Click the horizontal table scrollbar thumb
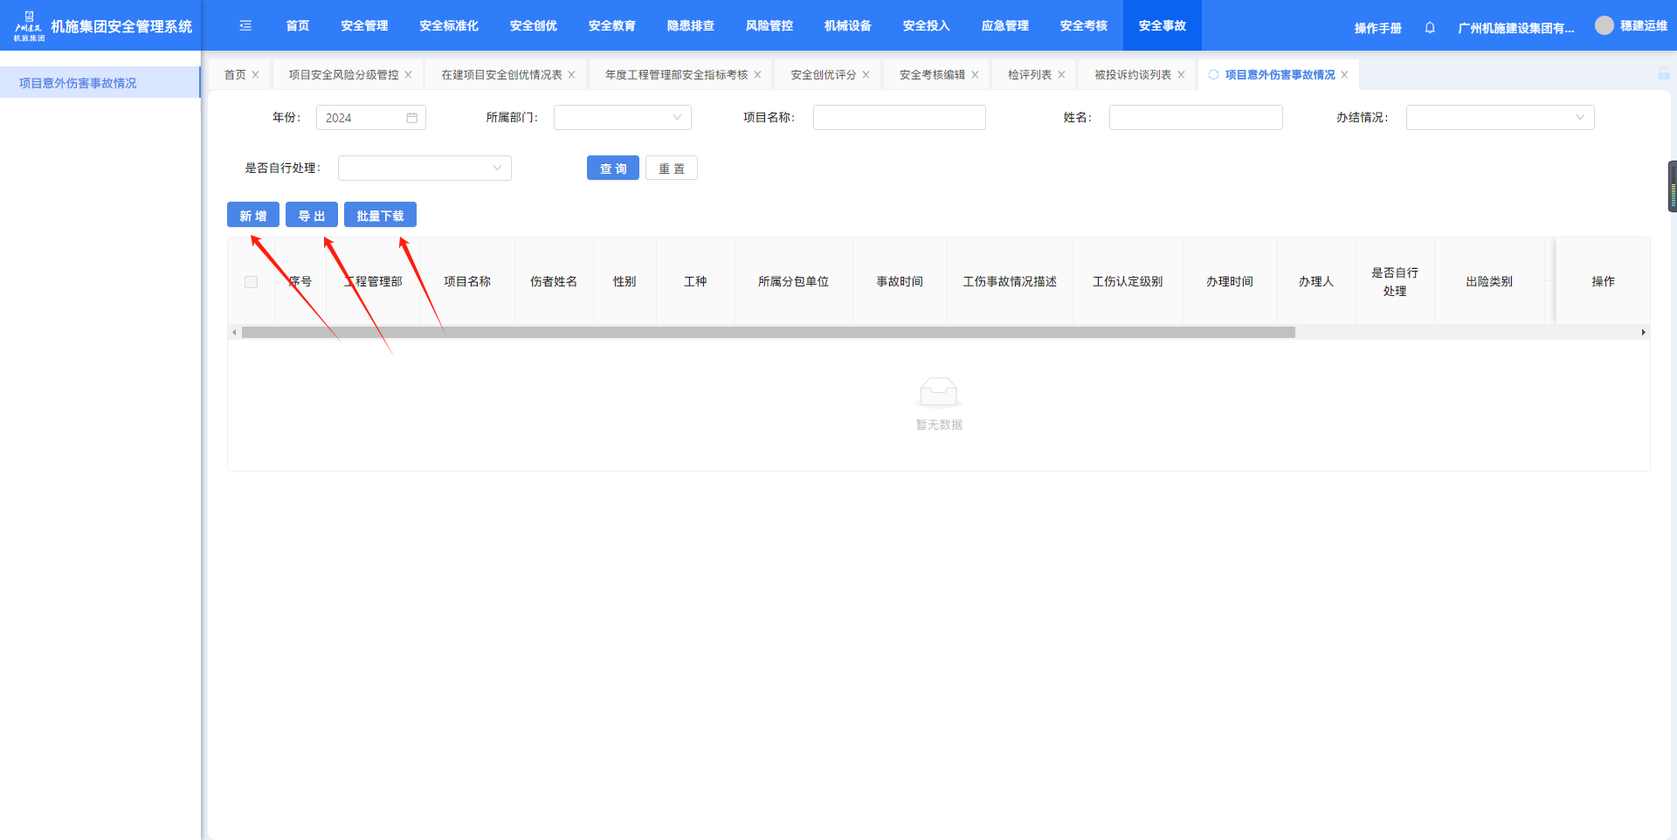This screenshot has width=1677, height=840. [x=768, y=333]
